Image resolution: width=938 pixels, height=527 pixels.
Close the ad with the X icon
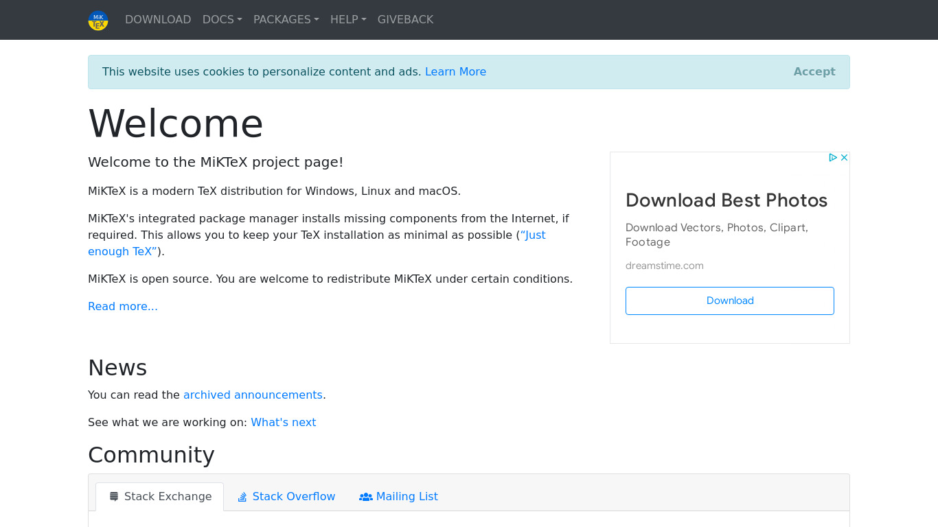(845, 157)
